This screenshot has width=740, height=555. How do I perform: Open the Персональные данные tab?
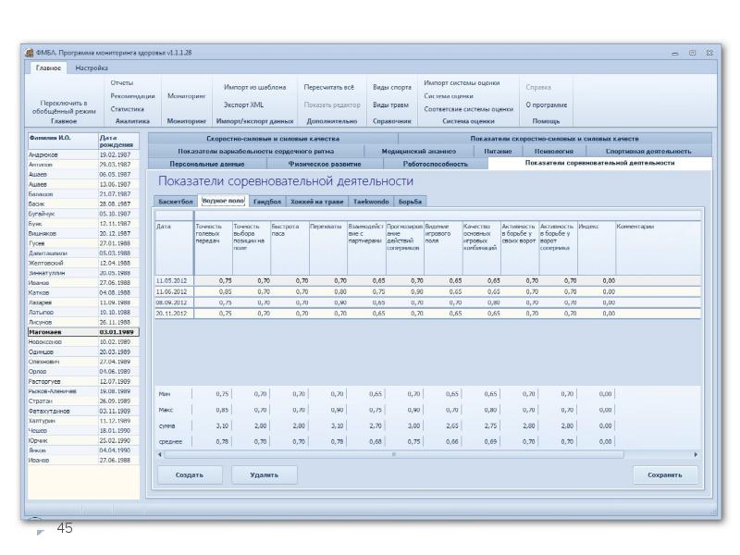coord(207,163)
